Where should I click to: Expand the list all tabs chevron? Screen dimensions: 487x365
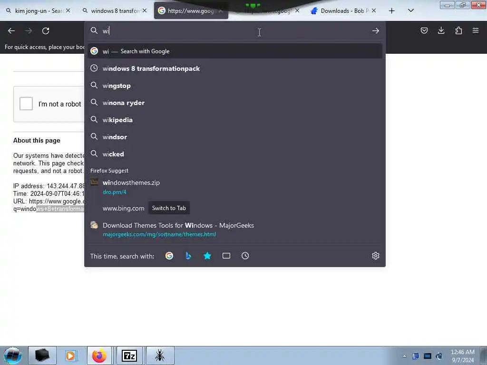coord(410,11)
